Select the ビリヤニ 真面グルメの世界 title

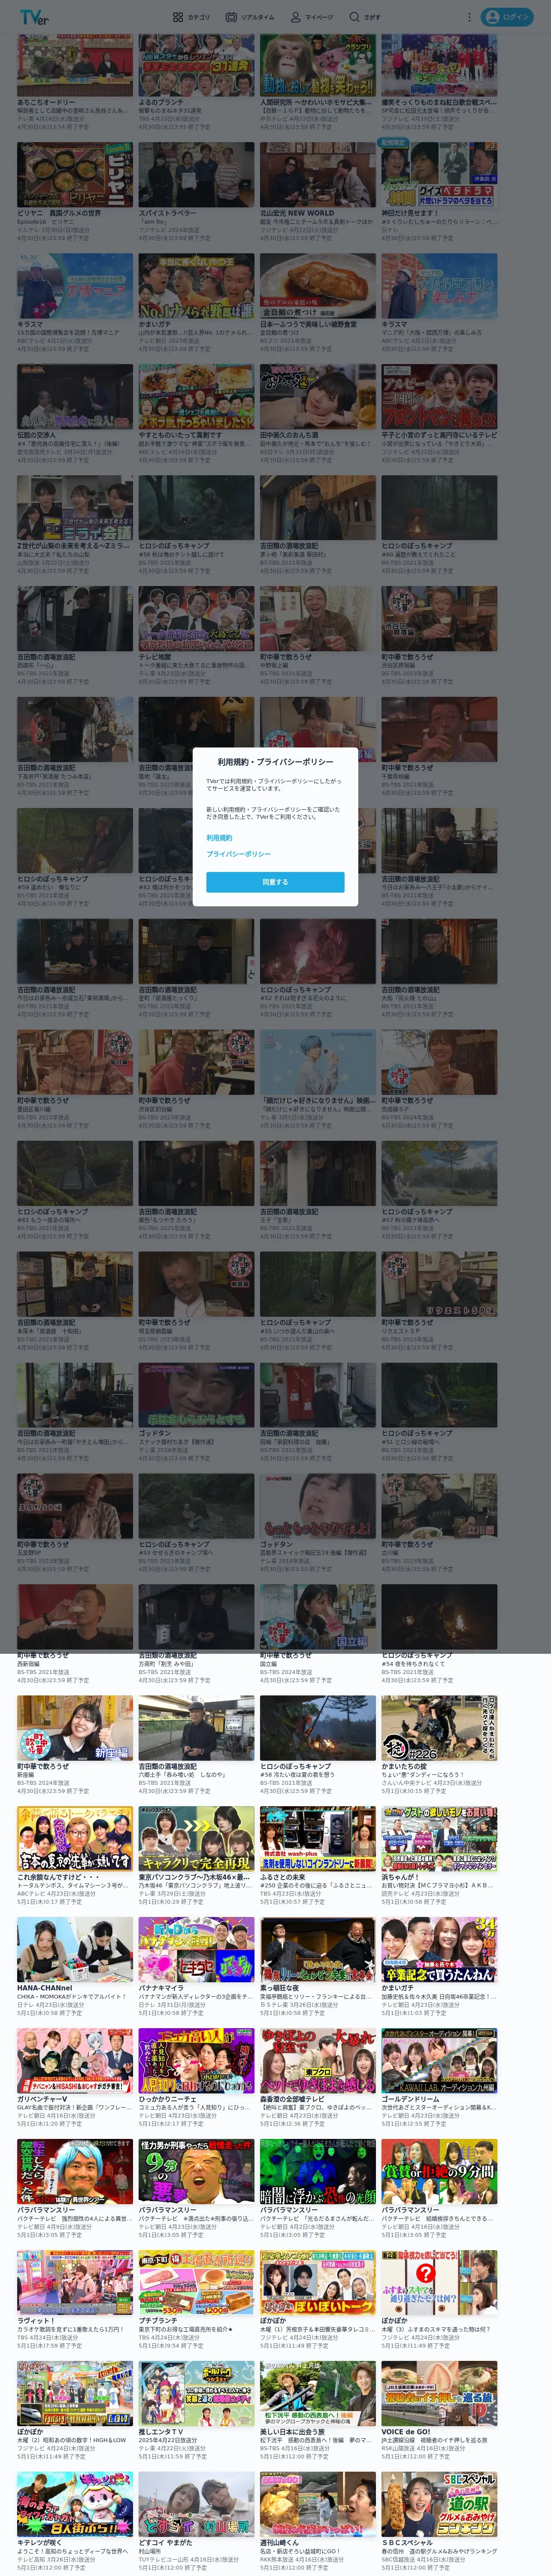point(59,213)
